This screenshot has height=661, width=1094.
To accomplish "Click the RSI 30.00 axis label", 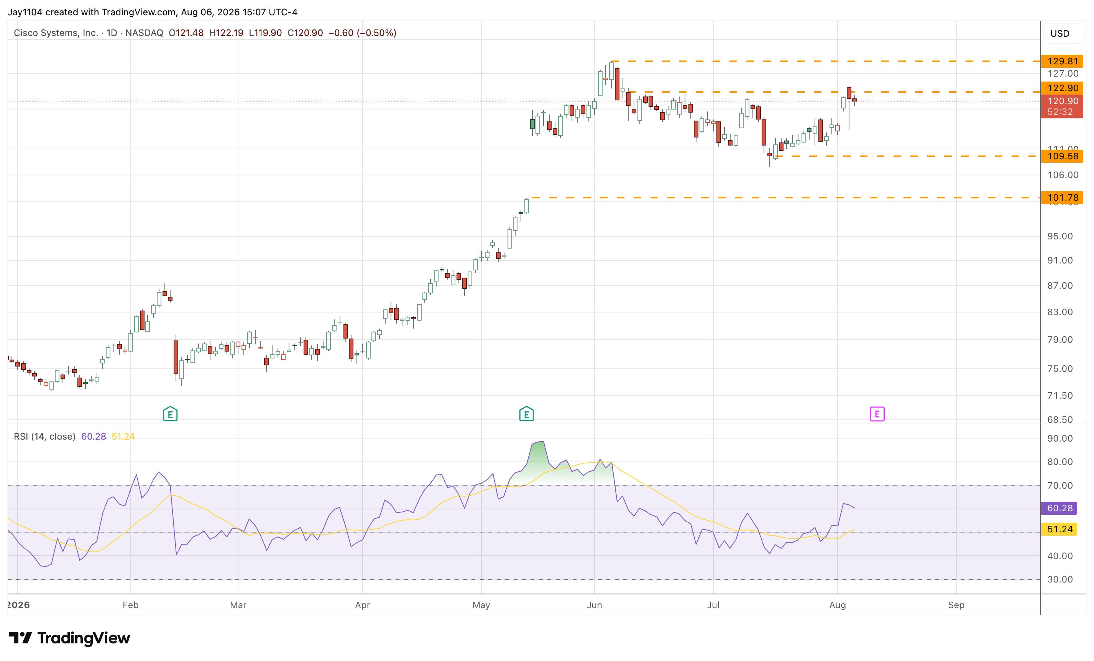I will click(1060, 579).
